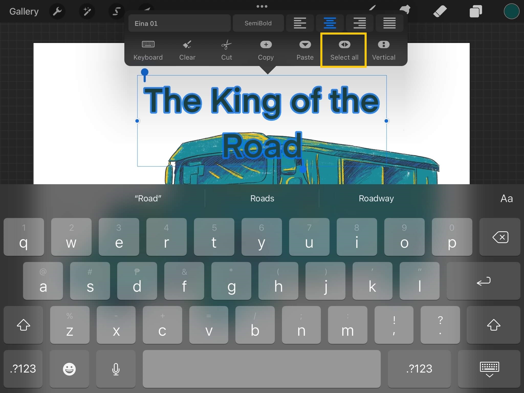Screen dimensions: 524x393
Task: Tap Clear in the text menu
Action: tap(187, 50)
